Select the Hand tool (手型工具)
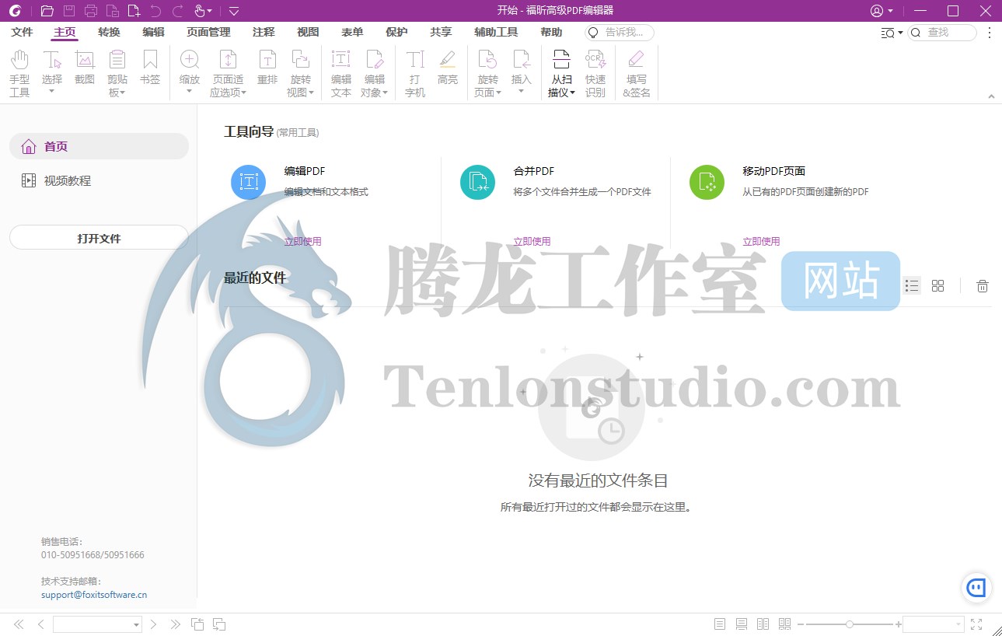Viewport: 1002px width, 636px height. coord(19,74)
